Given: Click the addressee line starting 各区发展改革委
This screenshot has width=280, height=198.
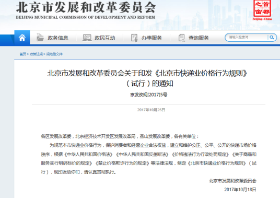Looking at the screenshot, I should click(120, 136).
